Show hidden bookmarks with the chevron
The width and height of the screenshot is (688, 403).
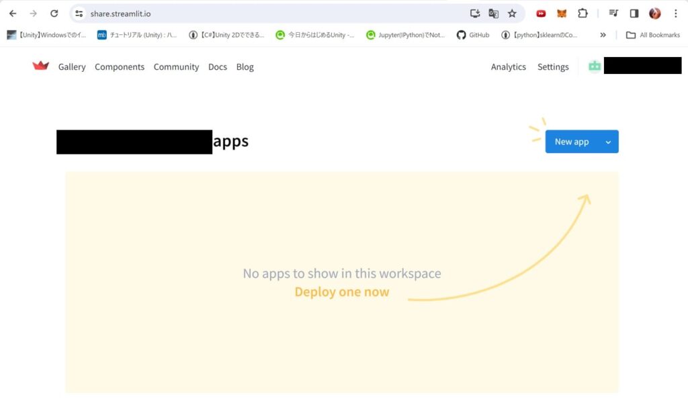pos(603,35)
